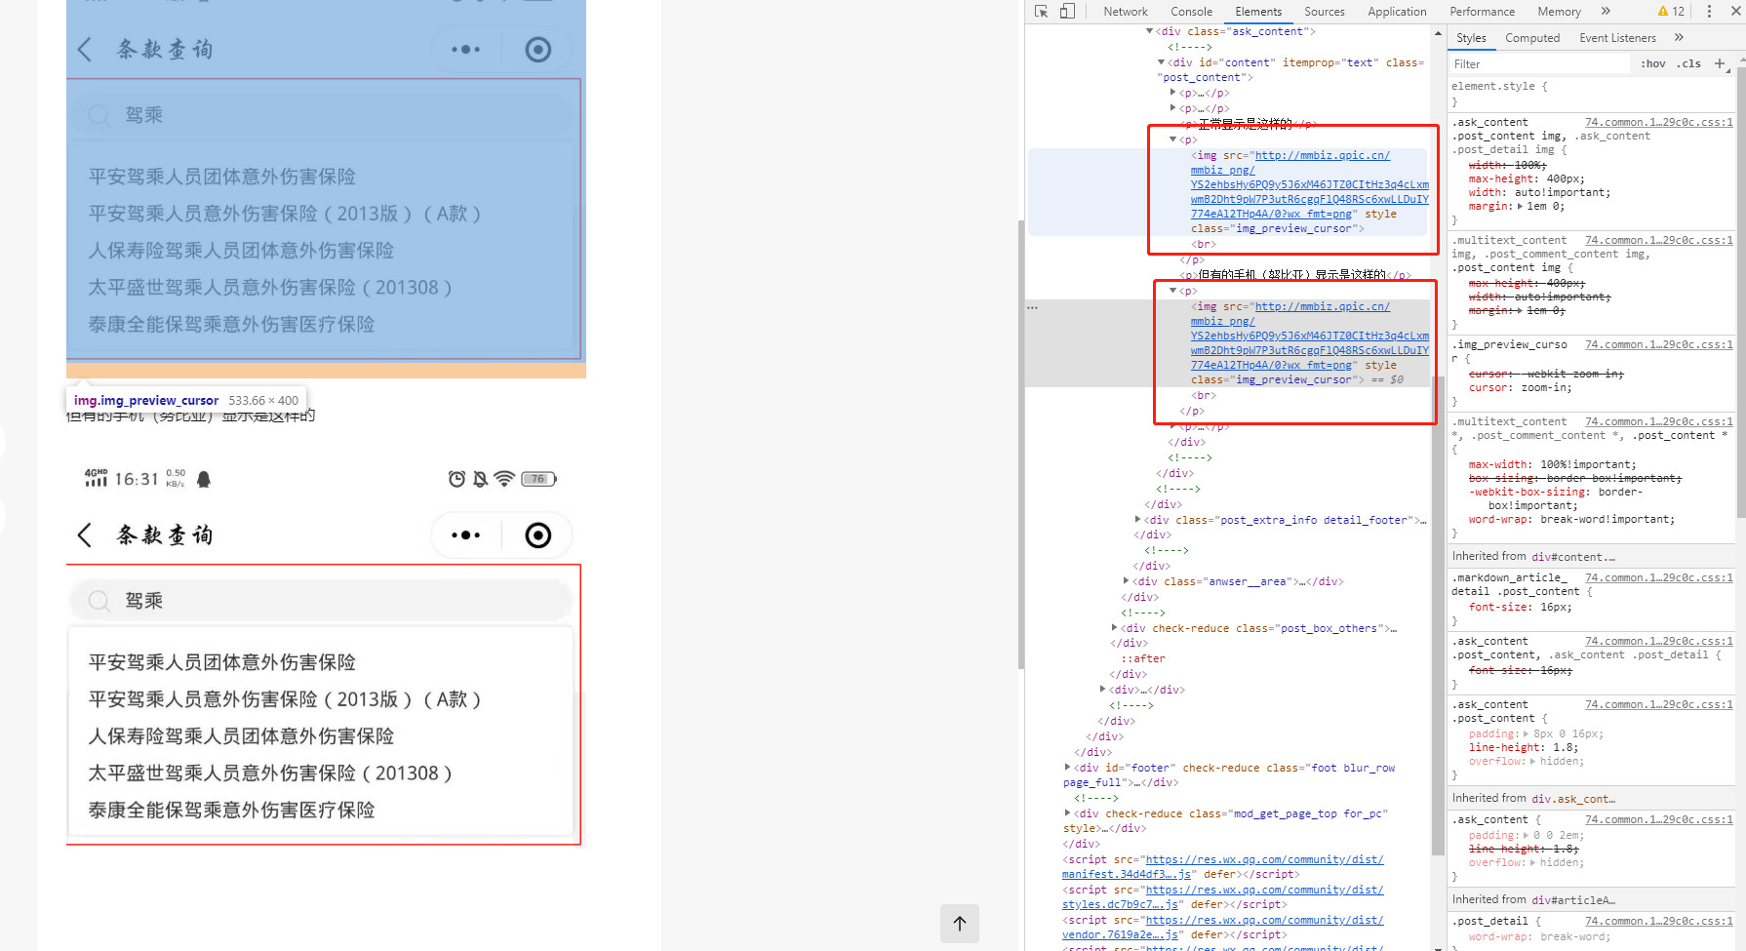Screen dimensions: 1746x951
Task: Select the Styles sidebar tab
Action: pyautogui.click(x=1471, y=38)
